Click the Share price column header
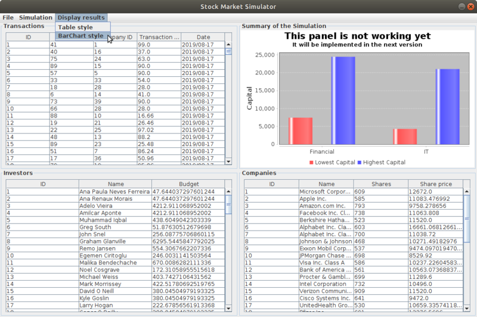Screen dimensions: 477x317 [x=436, y=184]
